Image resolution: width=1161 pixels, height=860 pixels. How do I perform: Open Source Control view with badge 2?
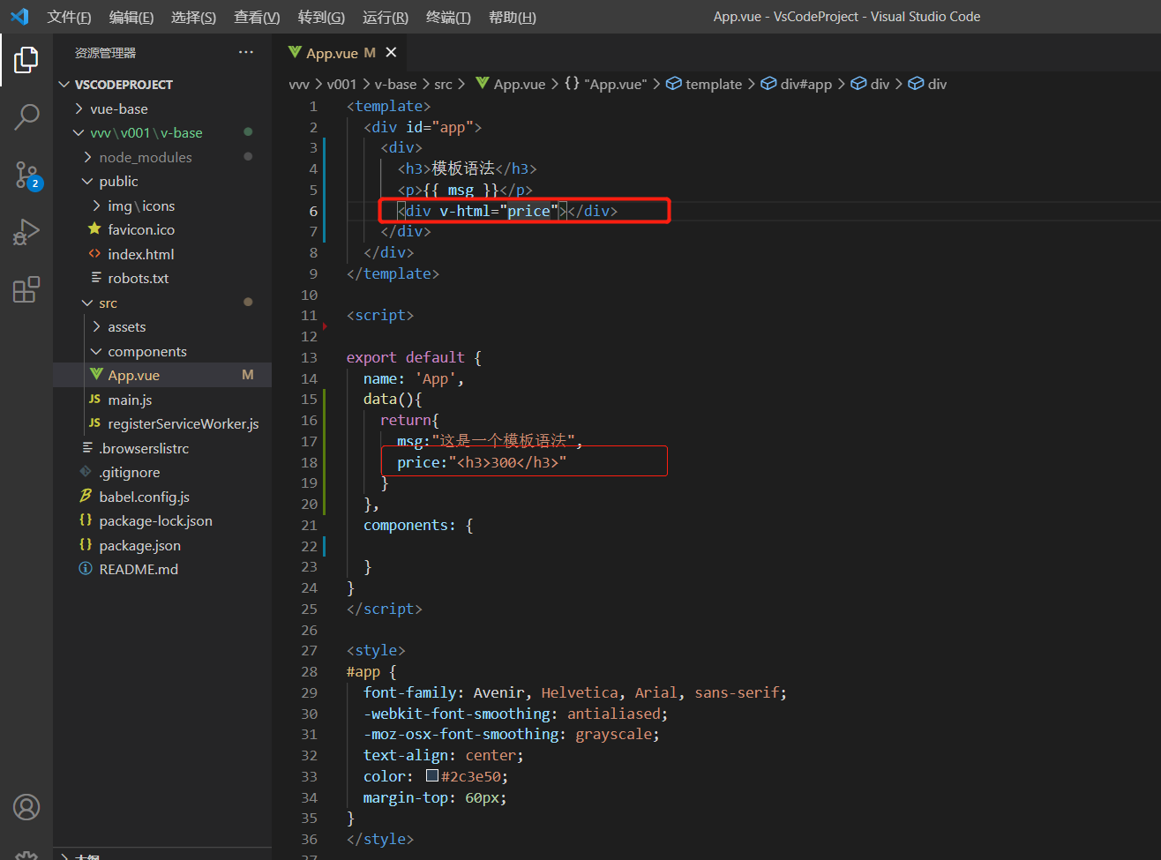coord(26,175)
